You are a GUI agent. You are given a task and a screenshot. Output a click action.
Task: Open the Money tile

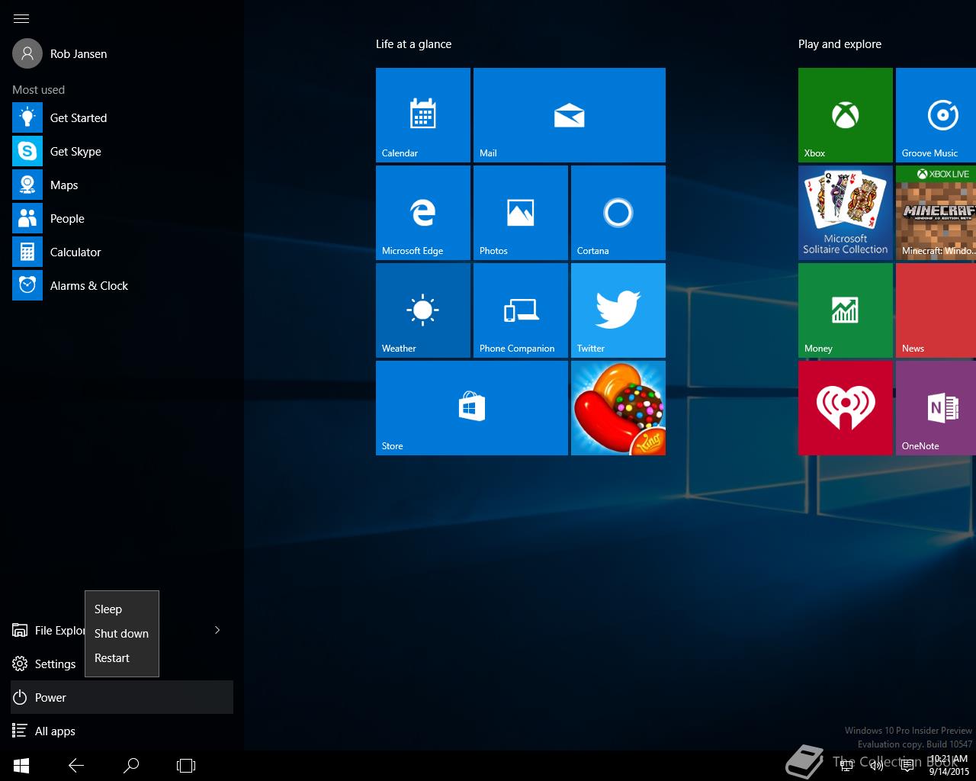pyautogui.click(x=846, y=310)
